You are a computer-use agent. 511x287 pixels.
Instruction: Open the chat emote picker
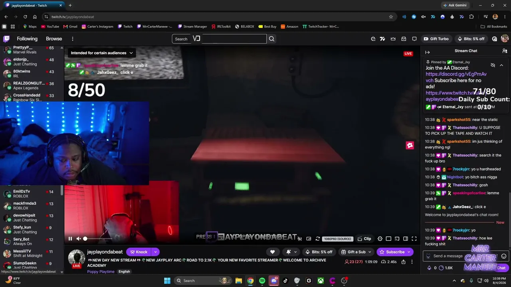click(504, 256)
